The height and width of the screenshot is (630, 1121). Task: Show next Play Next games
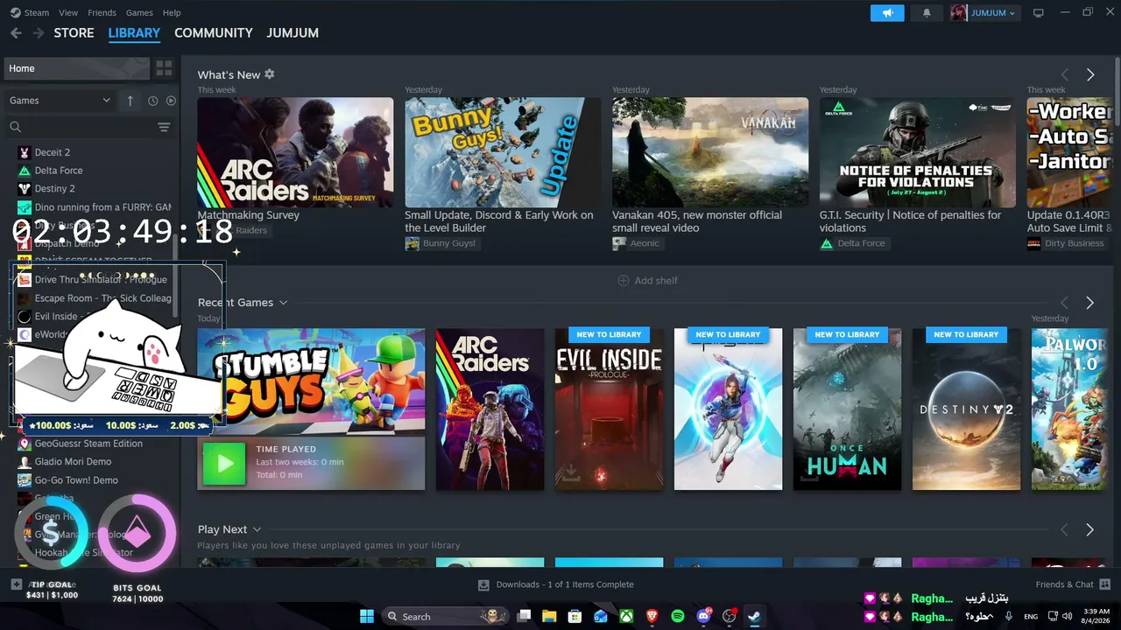pos(1090,529)
